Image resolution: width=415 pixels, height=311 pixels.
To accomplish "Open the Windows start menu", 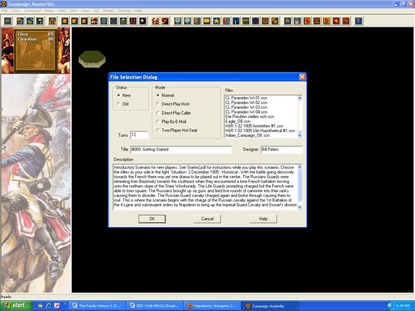I will click(x=16, y=305).
